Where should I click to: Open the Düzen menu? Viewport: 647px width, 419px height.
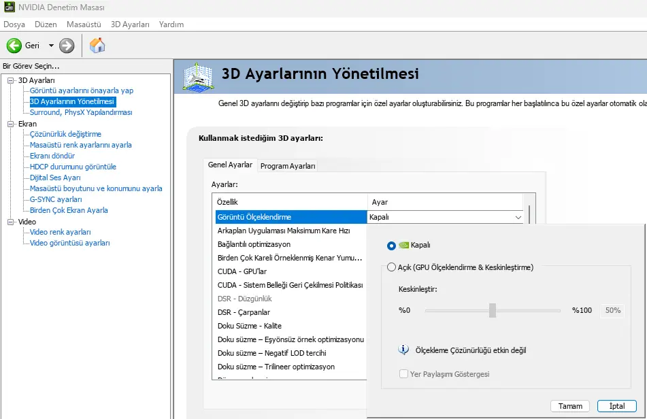pos(46,24)
